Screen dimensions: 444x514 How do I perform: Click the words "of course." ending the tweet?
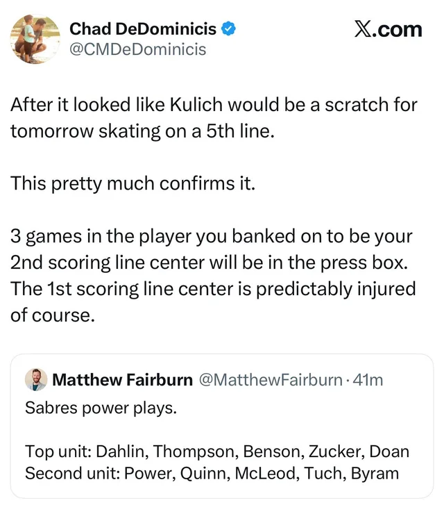pos(51,314)
